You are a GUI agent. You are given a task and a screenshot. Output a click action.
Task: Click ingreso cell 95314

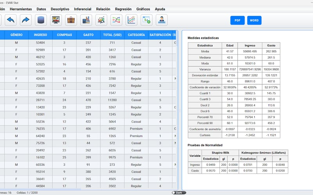(x=40, y=172)
